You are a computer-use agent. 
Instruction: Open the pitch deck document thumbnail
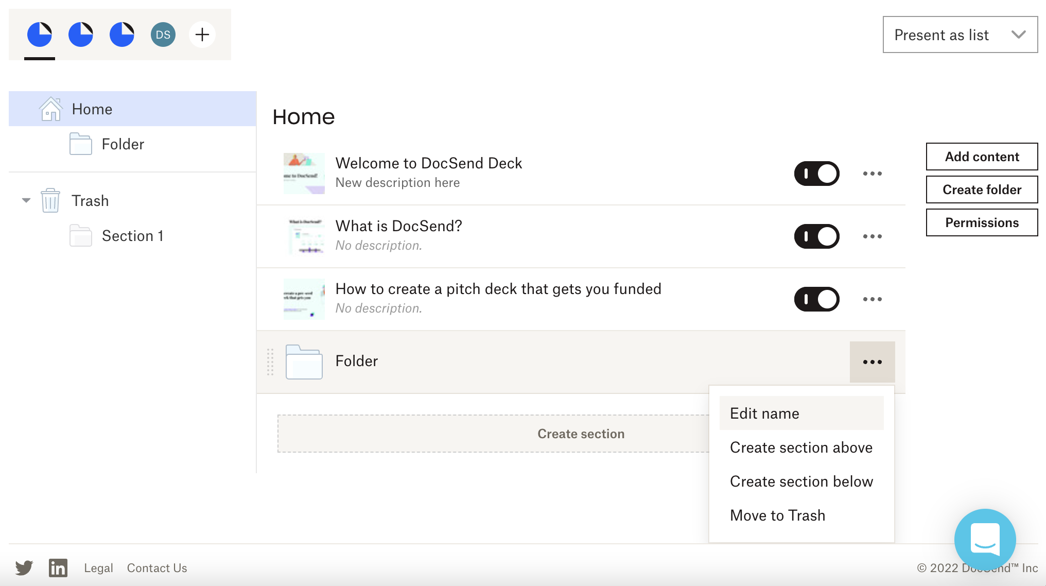(x=304, y=299)
